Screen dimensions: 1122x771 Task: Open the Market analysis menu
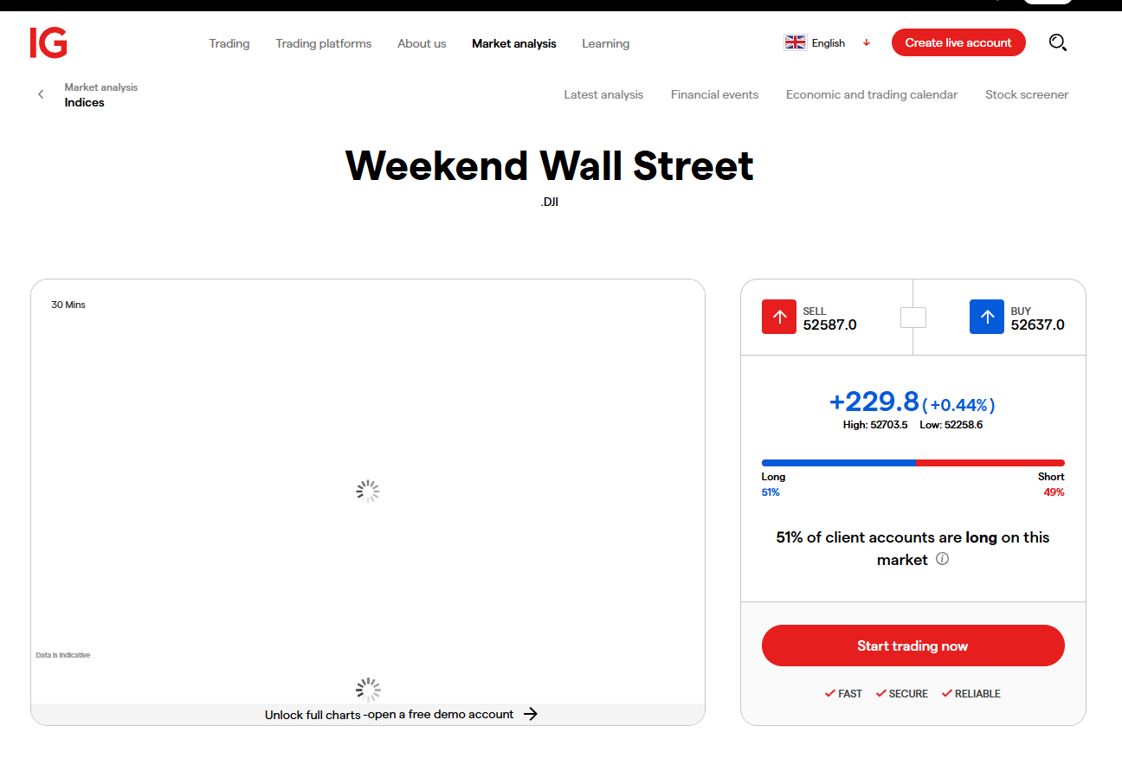tap(514, 43)
